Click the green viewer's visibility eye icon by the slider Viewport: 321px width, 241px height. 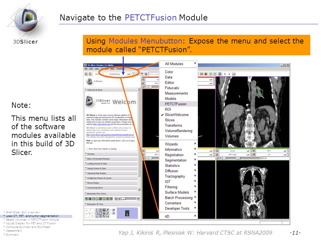point(221,158)
